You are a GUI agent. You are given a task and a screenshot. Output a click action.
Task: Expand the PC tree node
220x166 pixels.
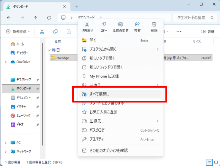click(x=6, y=143)
